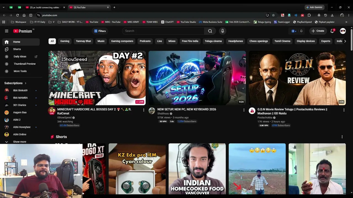Expand Show more subscriptions
Image resolution: width=353 pixels, height=198 pixels.
[x=20, y=142]
